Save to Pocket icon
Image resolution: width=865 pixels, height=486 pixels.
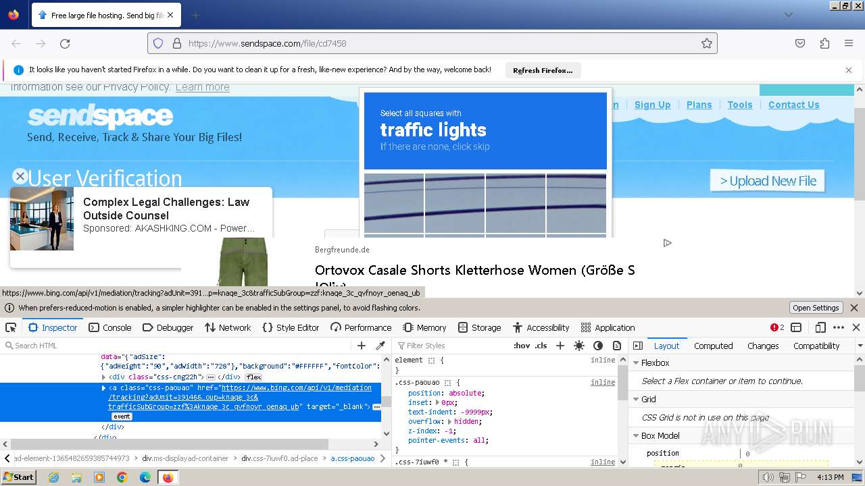[x=800, y=43]
